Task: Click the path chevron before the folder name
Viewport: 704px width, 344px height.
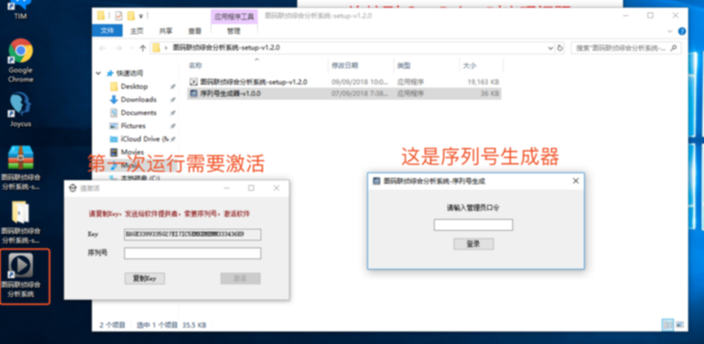Action: pyautogui.click(x=166, y=48)
